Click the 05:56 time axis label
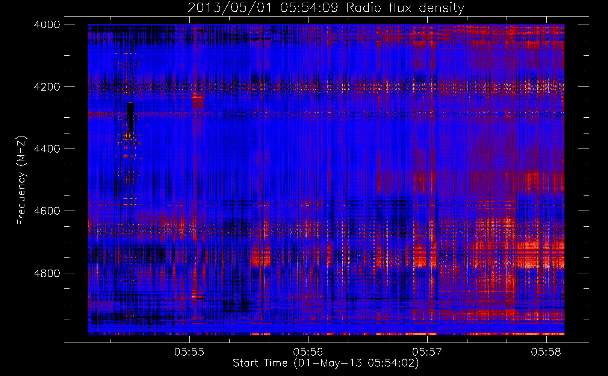 308,352
